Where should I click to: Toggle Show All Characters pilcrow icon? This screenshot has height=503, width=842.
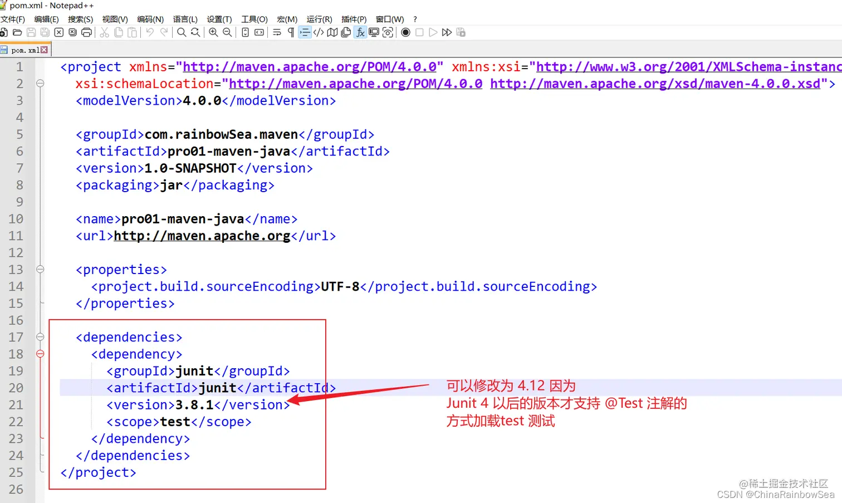(x=291, y=32)
